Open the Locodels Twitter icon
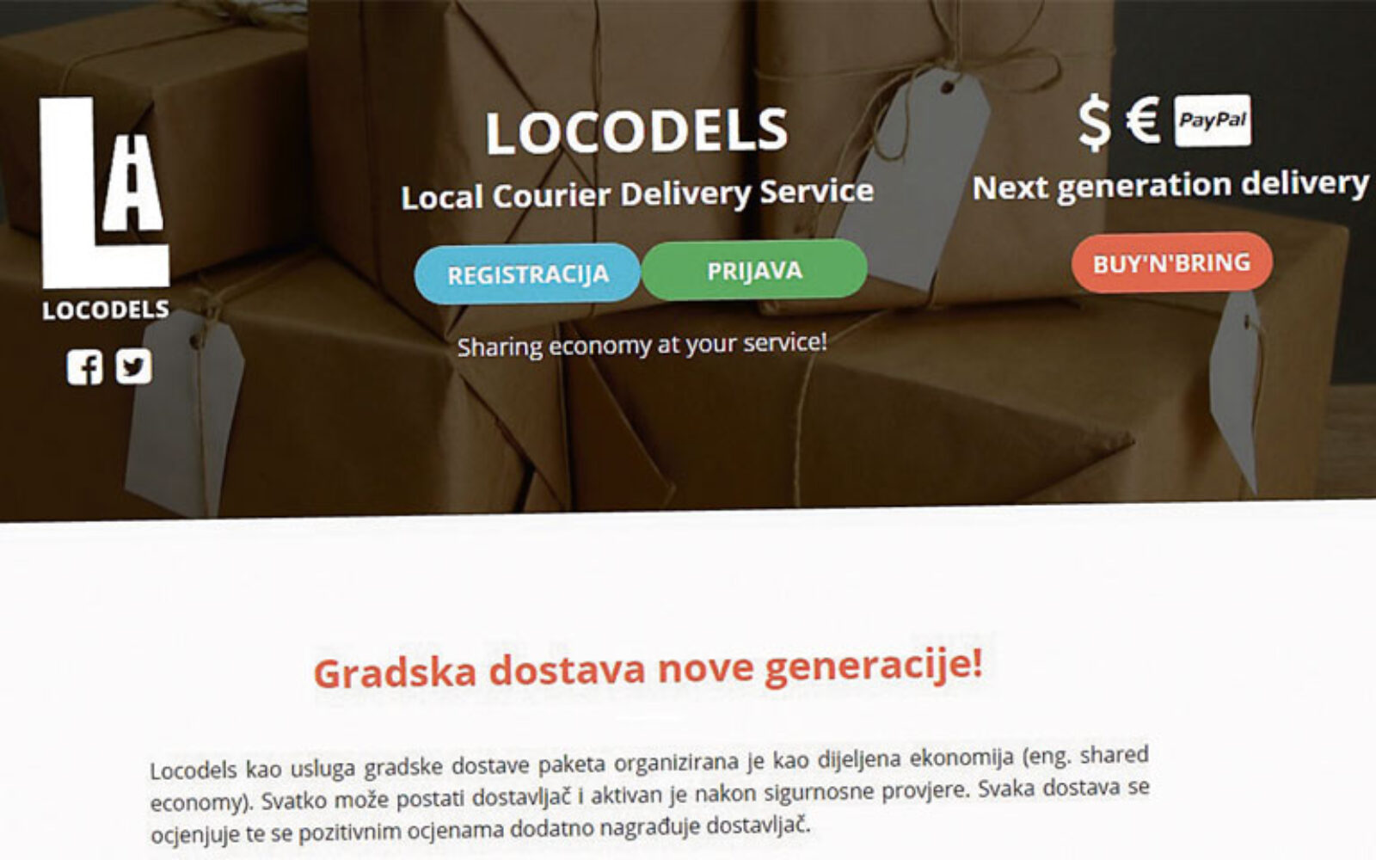The height and width of the screenshot is (860, 1376). coord(133,366)
